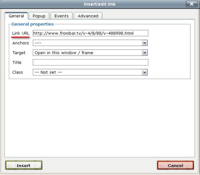Click the Insert/edit link title text
The image size is (200, 175).
100,4
